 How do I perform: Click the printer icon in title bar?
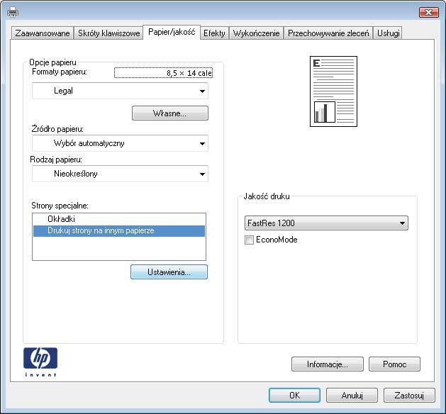(13, 12)
